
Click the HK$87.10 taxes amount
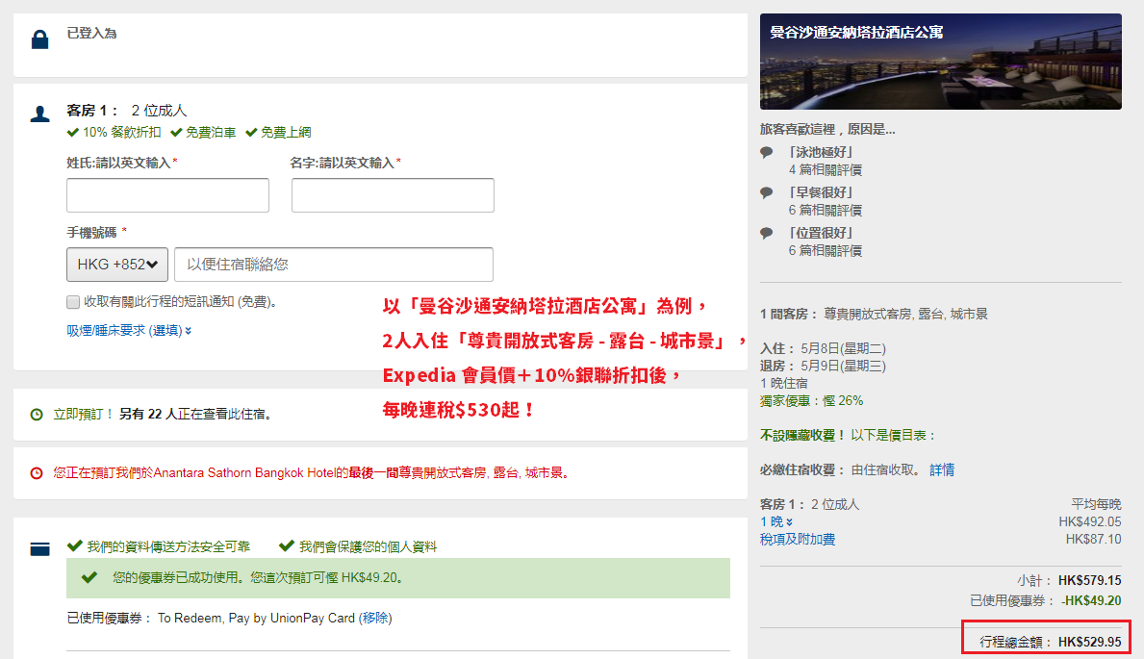pyautogui.click(x=1094, y=540)
